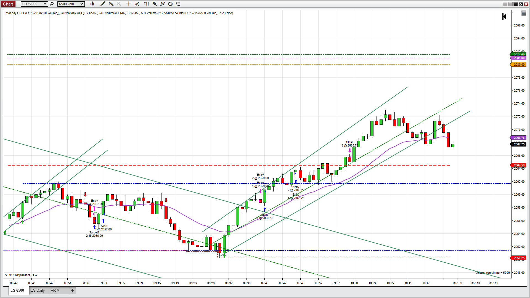
Task: Switch to the ES Daily tab
Action: [x=38, y=290]
